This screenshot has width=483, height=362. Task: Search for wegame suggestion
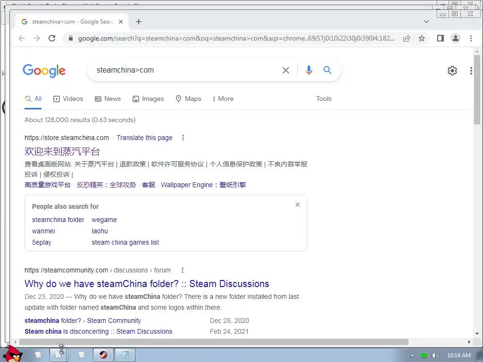104,220
